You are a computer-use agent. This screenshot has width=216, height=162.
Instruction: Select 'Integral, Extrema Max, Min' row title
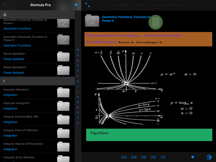point(21,117)
